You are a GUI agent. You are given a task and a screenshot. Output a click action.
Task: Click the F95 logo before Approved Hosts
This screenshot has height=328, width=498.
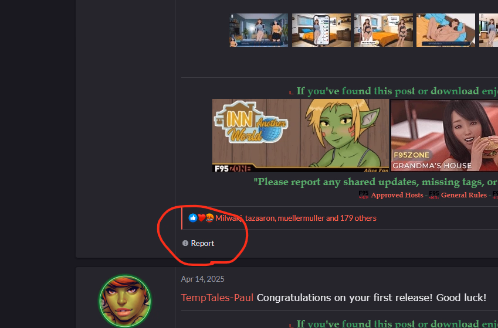364,195
